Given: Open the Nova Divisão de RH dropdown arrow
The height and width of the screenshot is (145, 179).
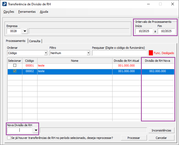Looking at the screenshot, I should (x=36, y=130).
